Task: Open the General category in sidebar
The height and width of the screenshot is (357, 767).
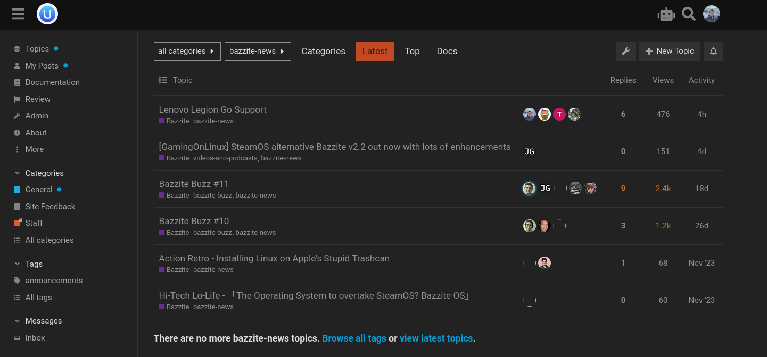Action: (x=39, y=190)
